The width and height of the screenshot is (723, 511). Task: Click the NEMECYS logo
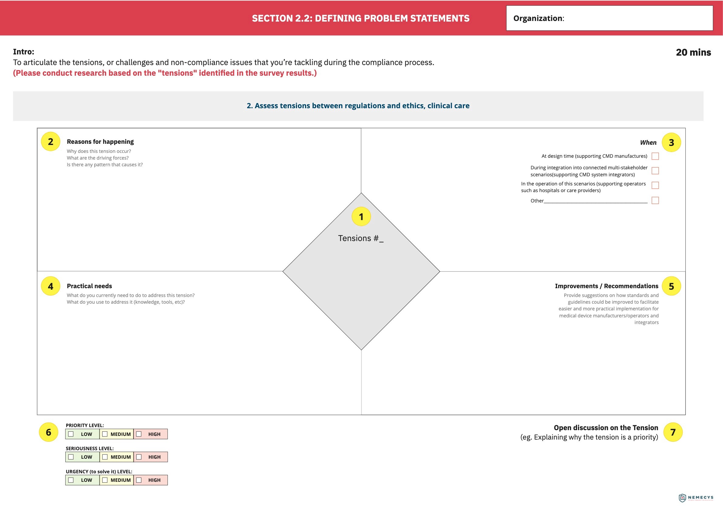(x=696, y=498)
